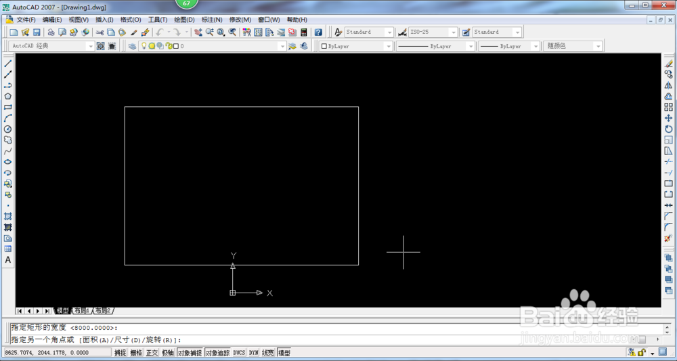This screenshot has height=361, width=677.
Task: Select the Fillet tool
Action: 669,227
